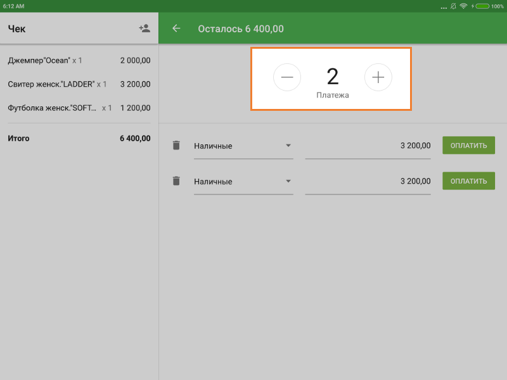Tap the clock showing 6:12 AM
The image size is (507, 380).
[13, 6]
